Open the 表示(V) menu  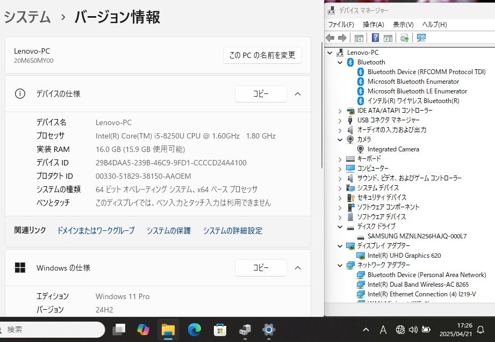coord(403,25)
